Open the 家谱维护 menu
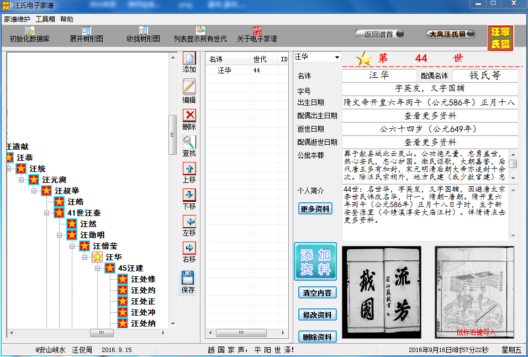This screenshot has width=528, height=357. pos(17,19)
